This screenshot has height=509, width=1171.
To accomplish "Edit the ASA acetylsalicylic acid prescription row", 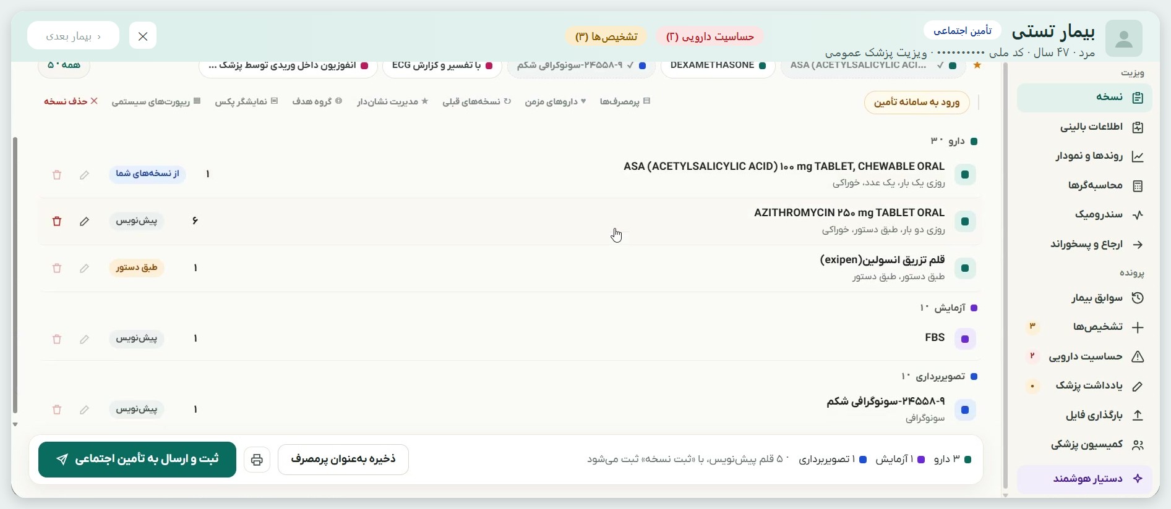I will pos(84,175).
